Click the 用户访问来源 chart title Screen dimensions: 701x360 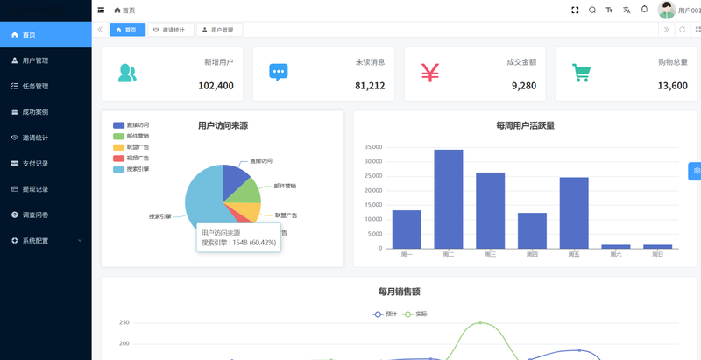(223, 126)
